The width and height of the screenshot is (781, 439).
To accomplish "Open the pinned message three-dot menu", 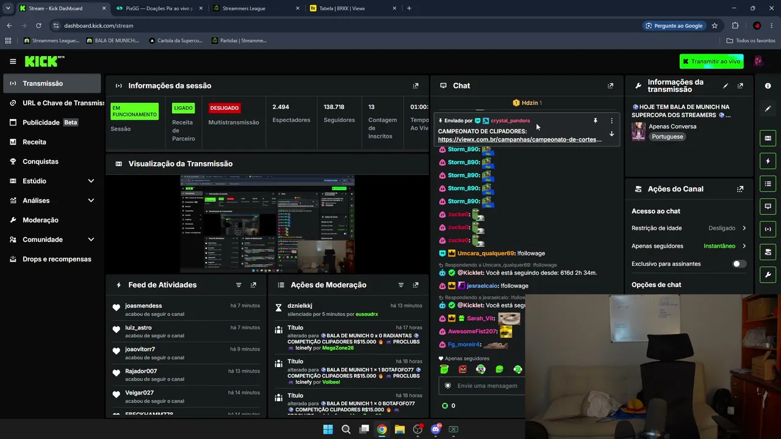I will pos(611,121).
